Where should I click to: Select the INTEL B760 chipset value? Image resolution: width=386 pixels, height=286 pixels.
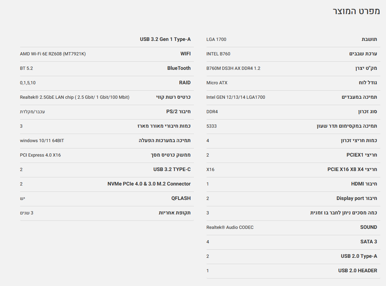[218, 54]
